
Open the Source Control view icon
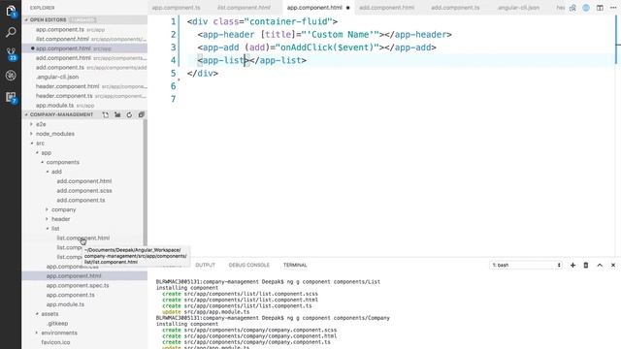pyautogui.click(x=11, y=54)
